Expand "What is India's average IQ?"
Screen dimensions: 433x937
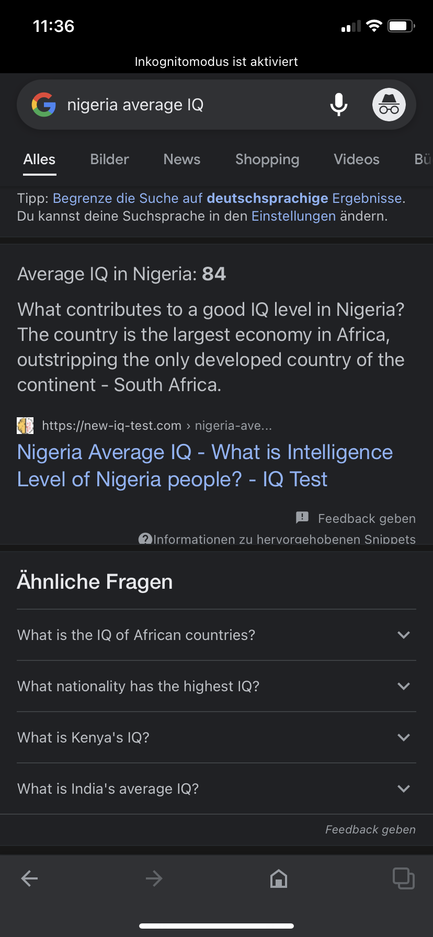(x=216, y=789)
